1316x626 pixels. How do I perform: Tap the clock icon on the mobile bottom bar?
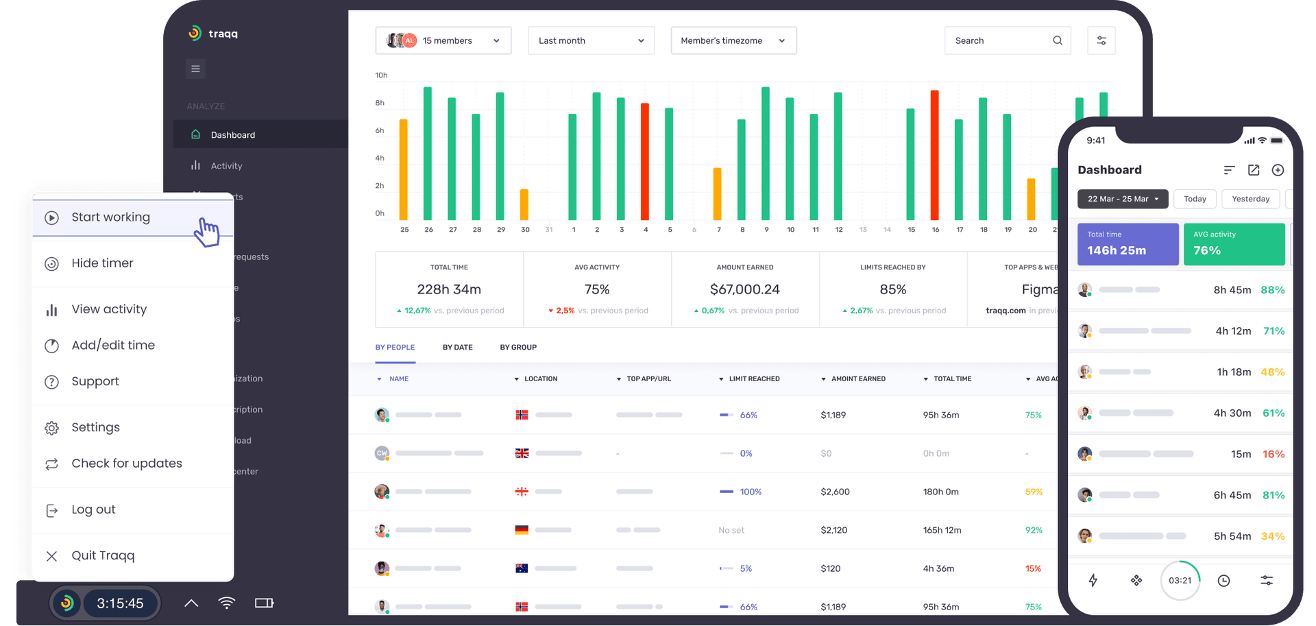pos(1223,580)
